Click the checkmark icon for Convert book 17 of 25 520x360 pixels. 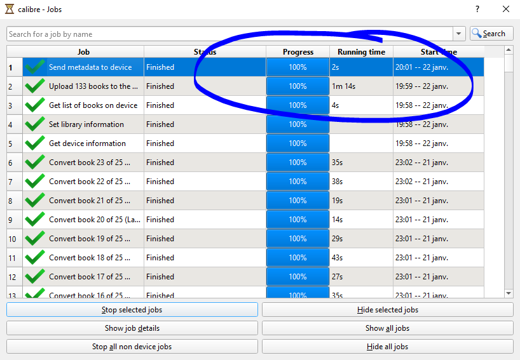point(35,277)
